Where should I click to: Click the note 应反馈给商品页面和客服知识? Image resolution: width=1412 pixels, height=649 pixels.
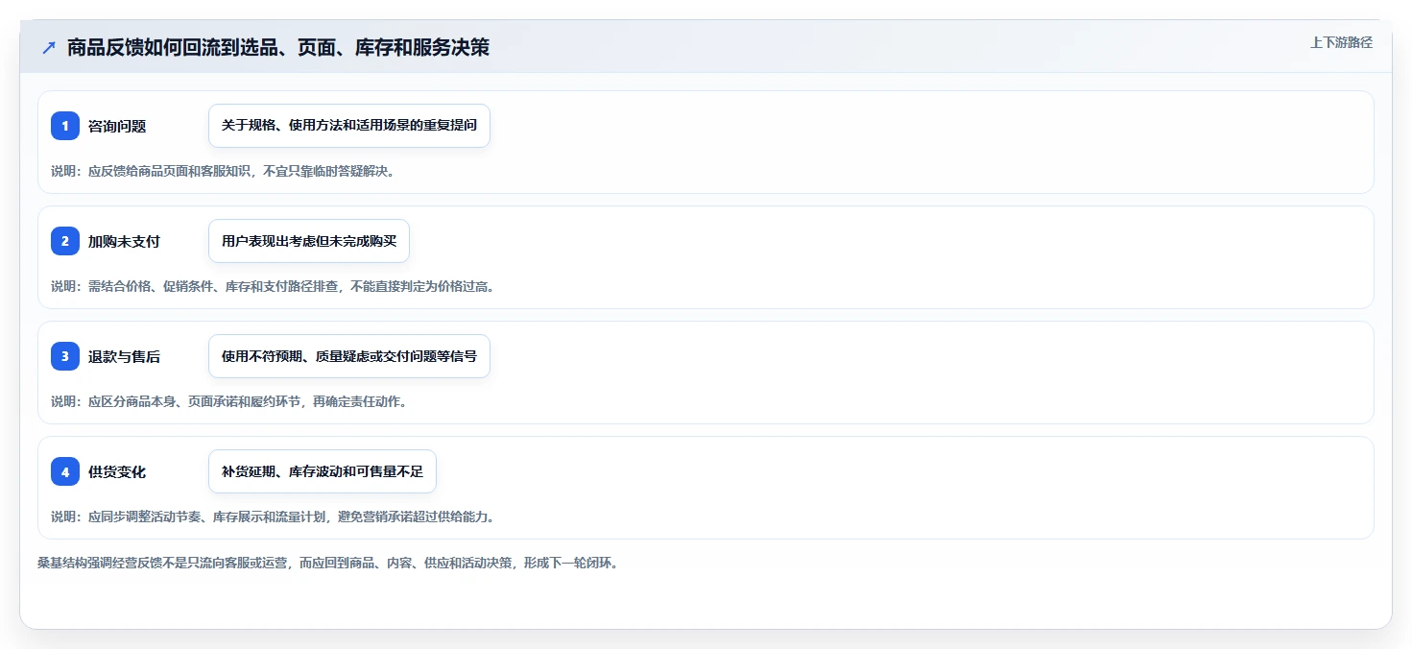[x=223, y=171]
